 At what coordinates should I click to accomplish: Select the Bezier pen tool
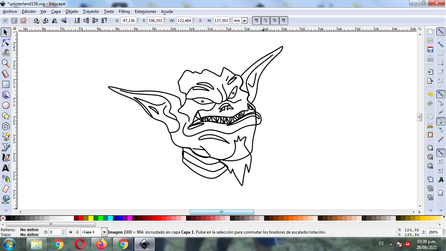click(6, 147)
